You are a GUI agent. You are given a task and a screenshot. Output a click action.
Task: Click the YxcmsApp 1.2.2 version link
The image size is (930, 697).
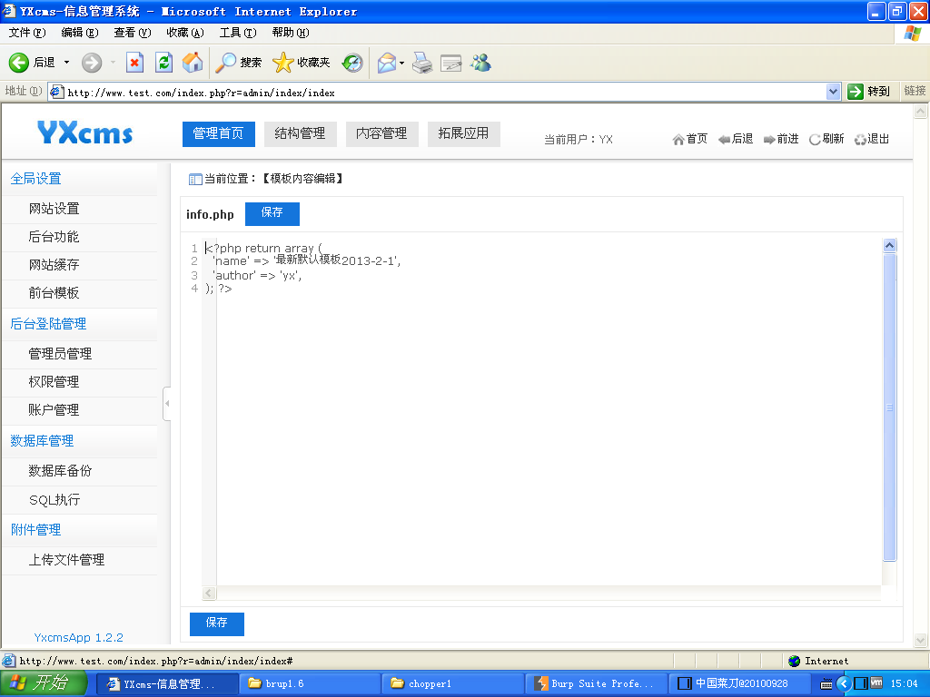pos(79,638)
